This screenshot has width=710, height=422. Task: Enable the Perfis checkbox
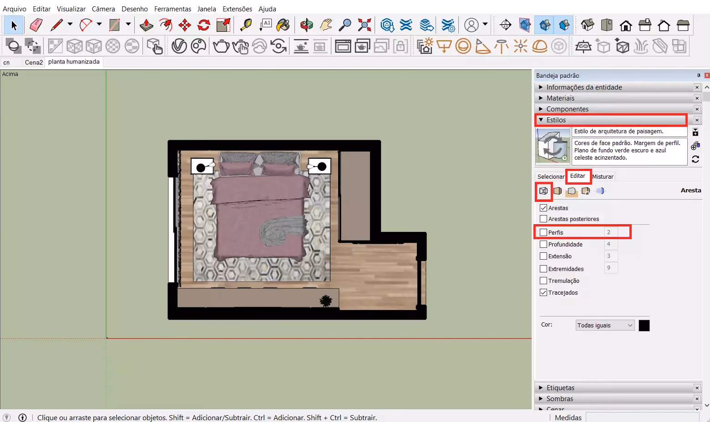pyautogui.click(x=543, y=232)
